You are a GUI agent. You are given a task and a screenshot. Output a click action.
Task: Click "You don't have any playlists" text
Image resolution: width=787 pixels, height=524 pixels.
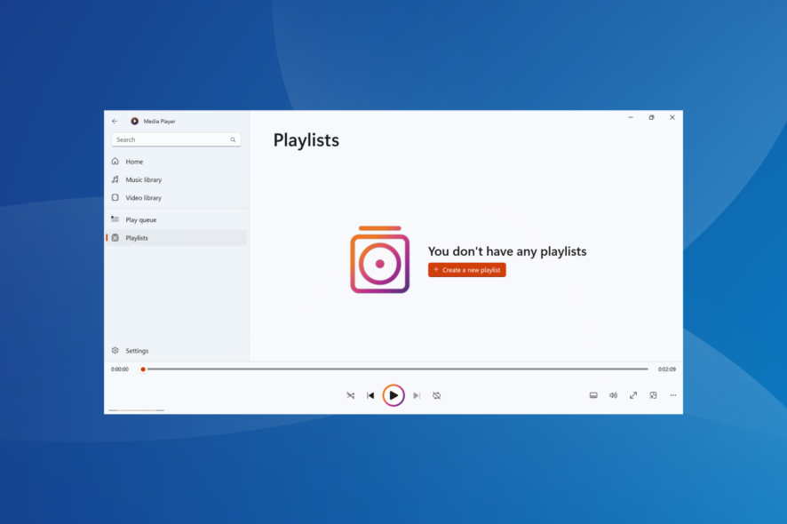[507, 251]
